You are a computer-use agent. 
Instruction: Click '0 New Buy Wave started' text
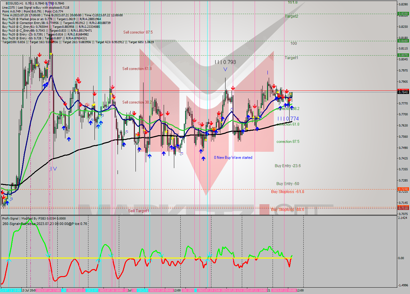coord(233,158)
